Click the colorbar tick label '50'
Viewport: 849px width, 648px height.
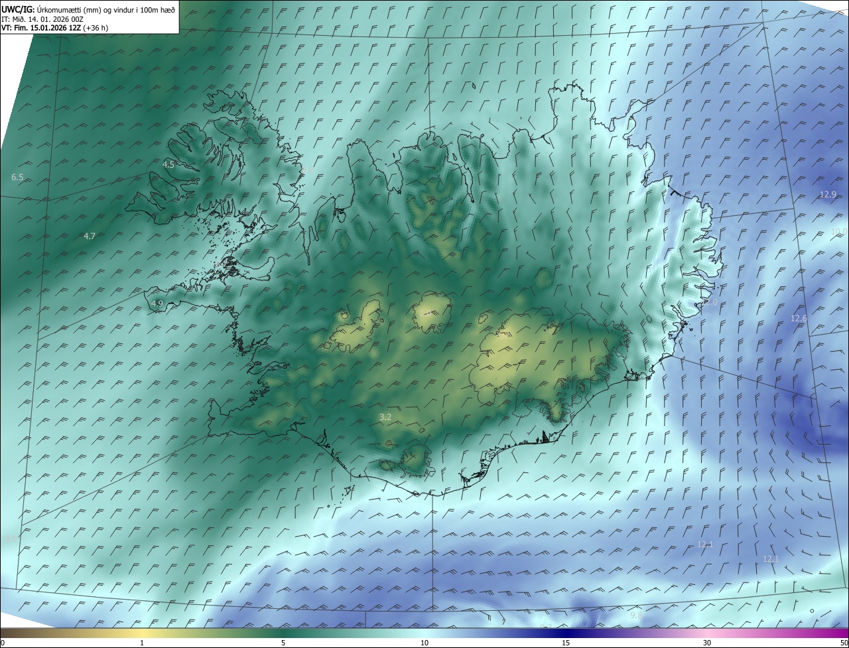[844, 643]
